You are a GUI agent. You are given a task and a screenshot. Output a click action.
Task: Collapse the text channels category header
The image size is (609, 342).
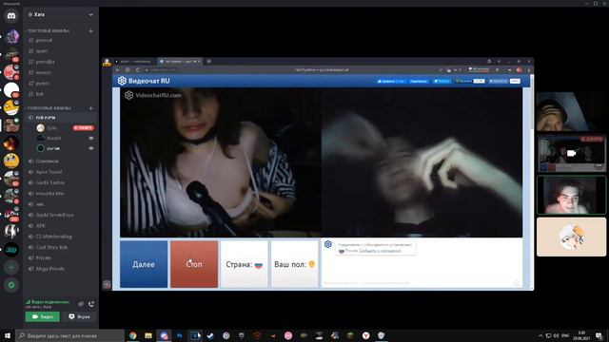point(49,30)
